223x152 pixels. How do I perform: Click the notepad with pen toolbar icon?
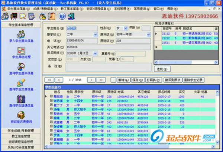tap(32, 16)
